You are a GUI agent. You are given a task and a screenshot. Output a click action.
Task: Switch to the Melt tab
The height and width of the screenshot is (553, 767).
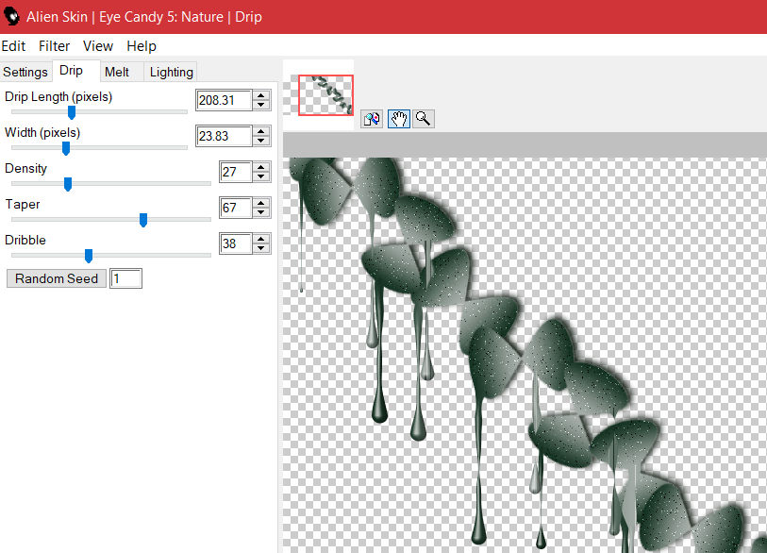[x=117, y=72]
